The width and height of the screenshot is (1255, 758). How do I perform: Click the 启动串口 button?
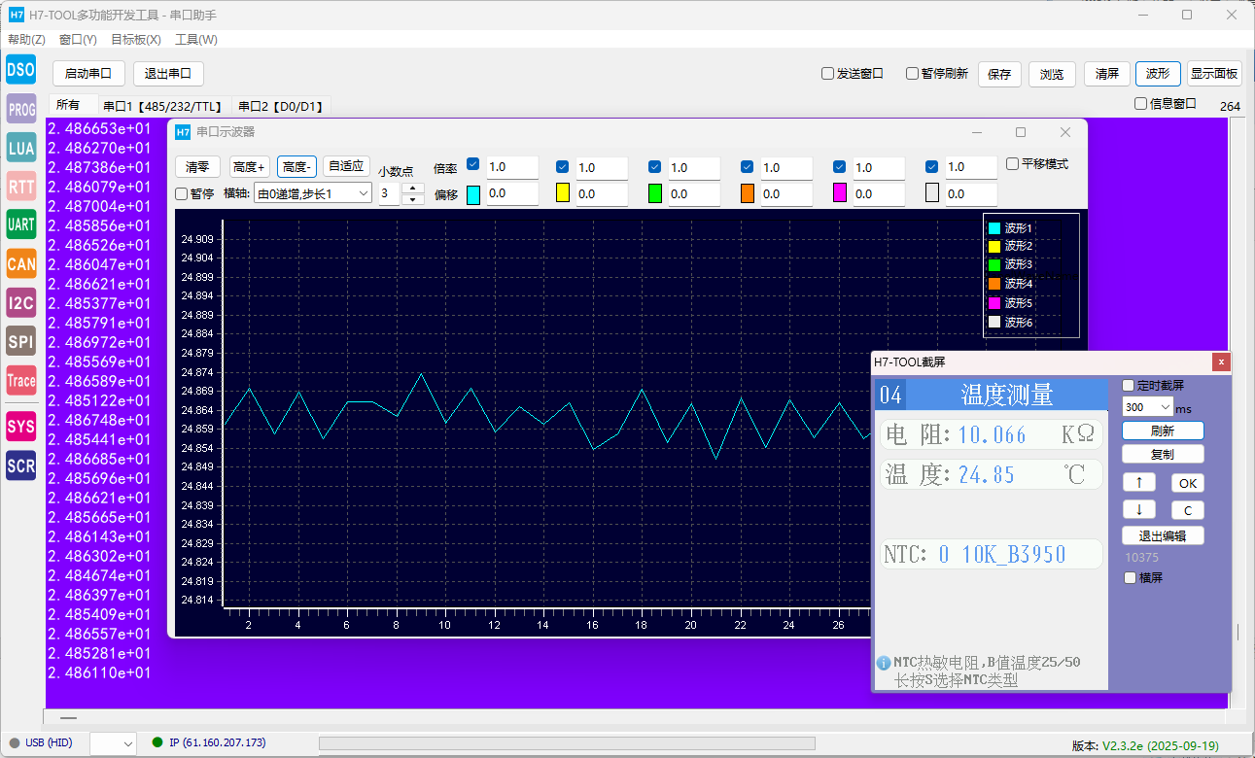[88, 73]
